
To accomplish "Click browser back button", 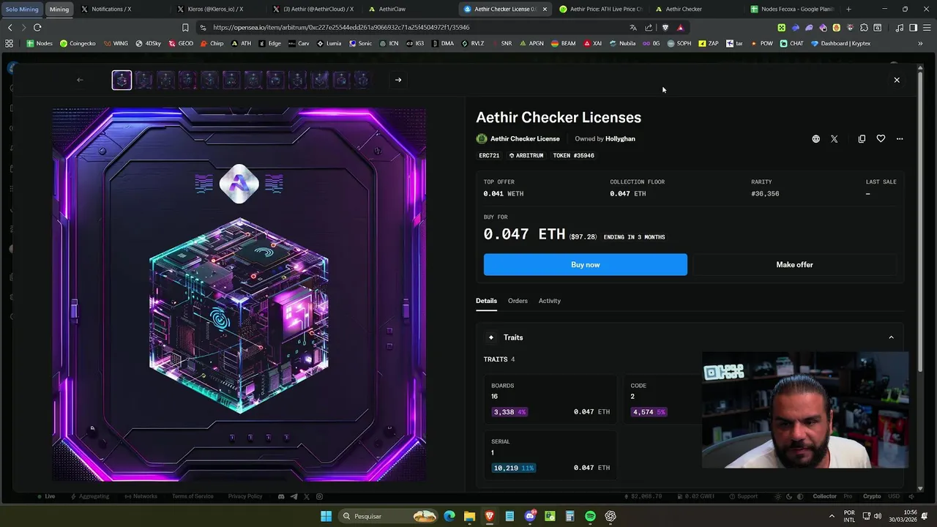I will 10,27.
